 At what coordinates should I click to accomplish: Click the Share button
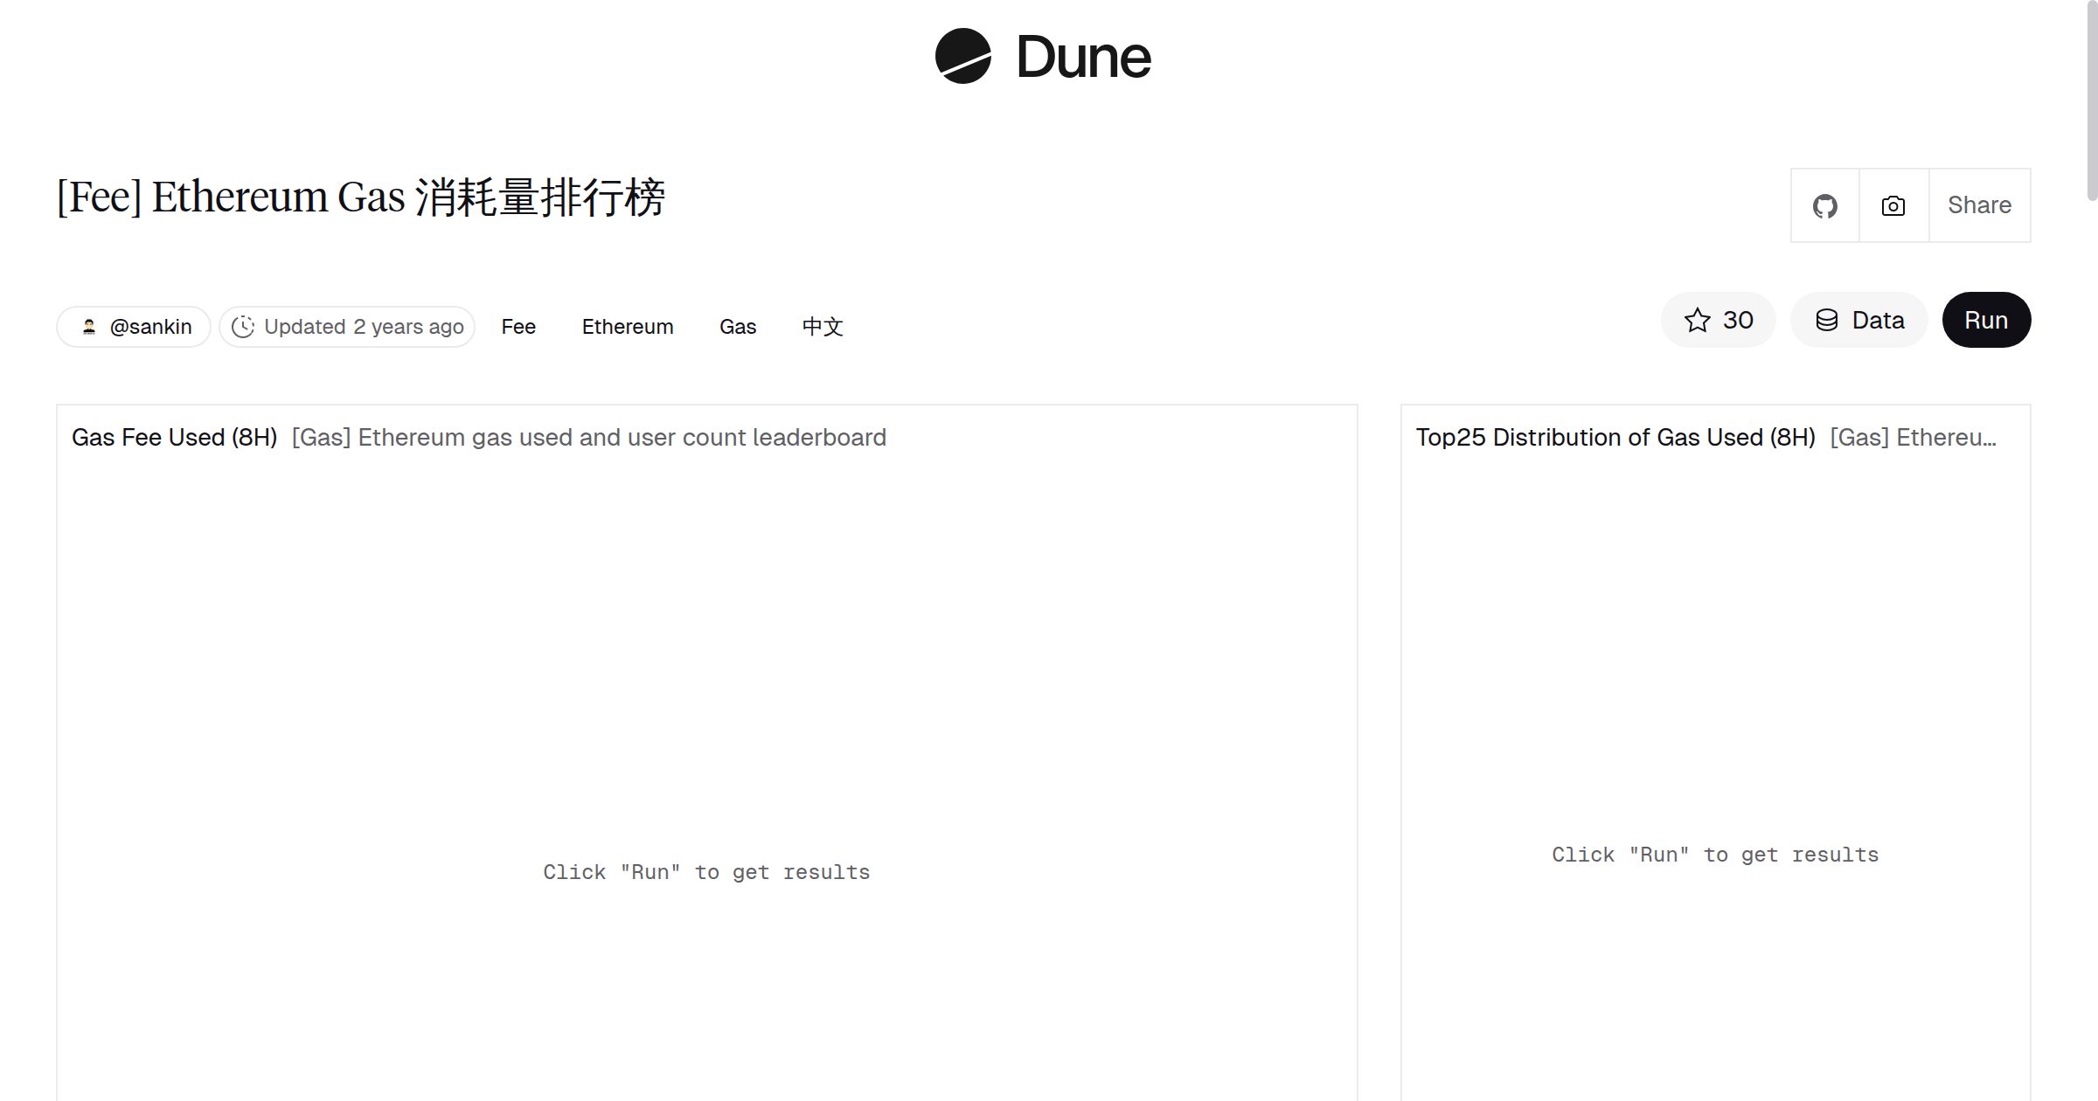(x=1979, y=205)
